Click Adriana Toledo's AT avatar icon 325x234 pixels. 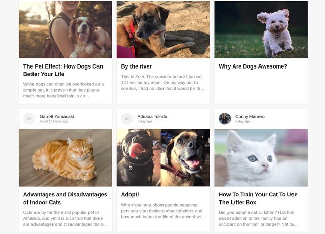pos(127,119)
